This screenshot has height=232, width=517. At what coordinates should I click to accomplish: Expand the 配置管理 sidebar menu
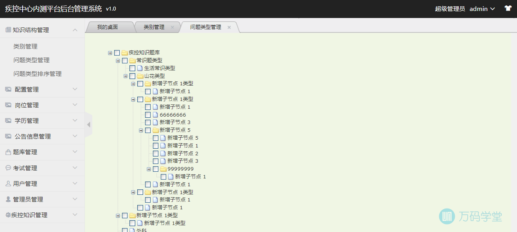tap(42, 90)
